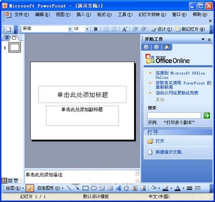
Task: Follow the 连接到 Microsoft Office Online link
Action: [x=180, y=75]
